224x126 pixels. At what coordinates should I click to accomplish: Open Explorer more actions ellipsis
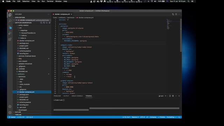click(x=48, y=14)
